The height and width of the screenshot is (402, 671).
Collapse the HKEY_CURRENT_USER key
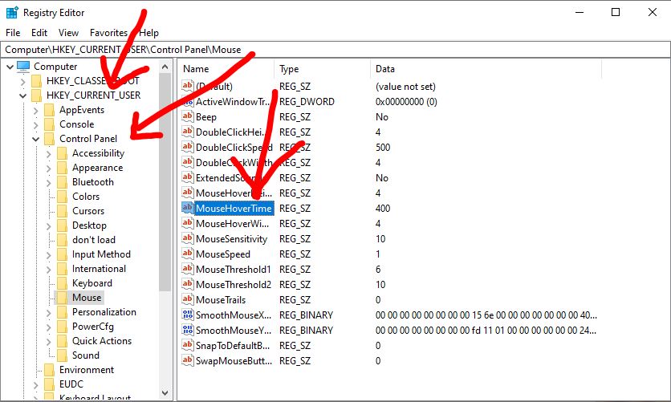(x=22, y=95)
